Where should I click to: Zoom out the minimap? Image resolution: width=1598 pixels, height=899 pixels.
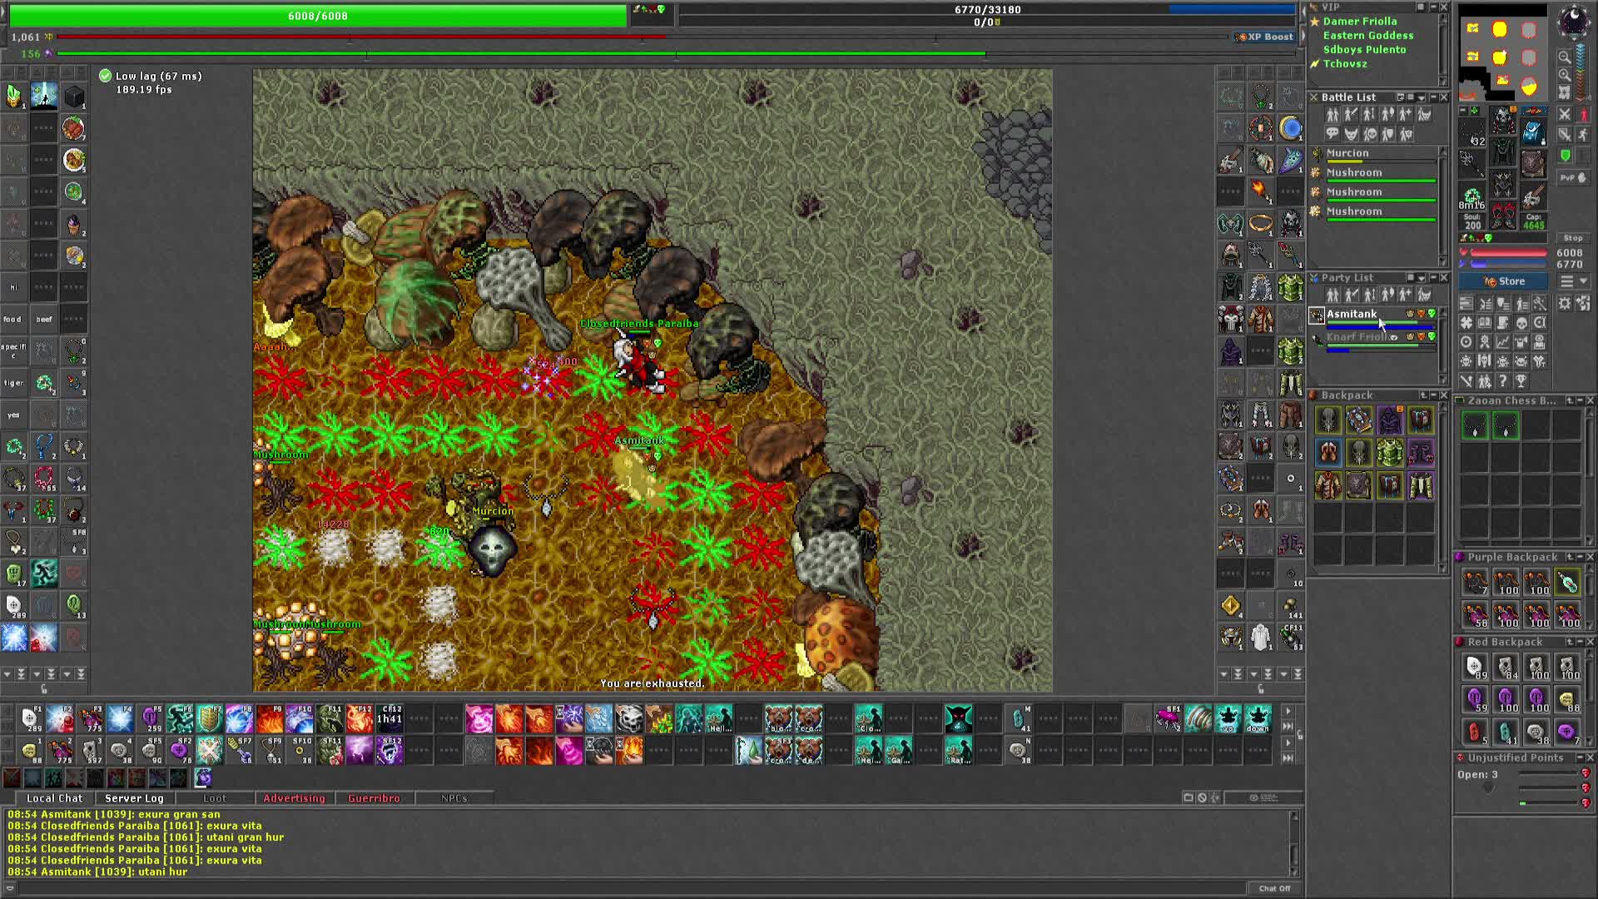click(1565, 57)
